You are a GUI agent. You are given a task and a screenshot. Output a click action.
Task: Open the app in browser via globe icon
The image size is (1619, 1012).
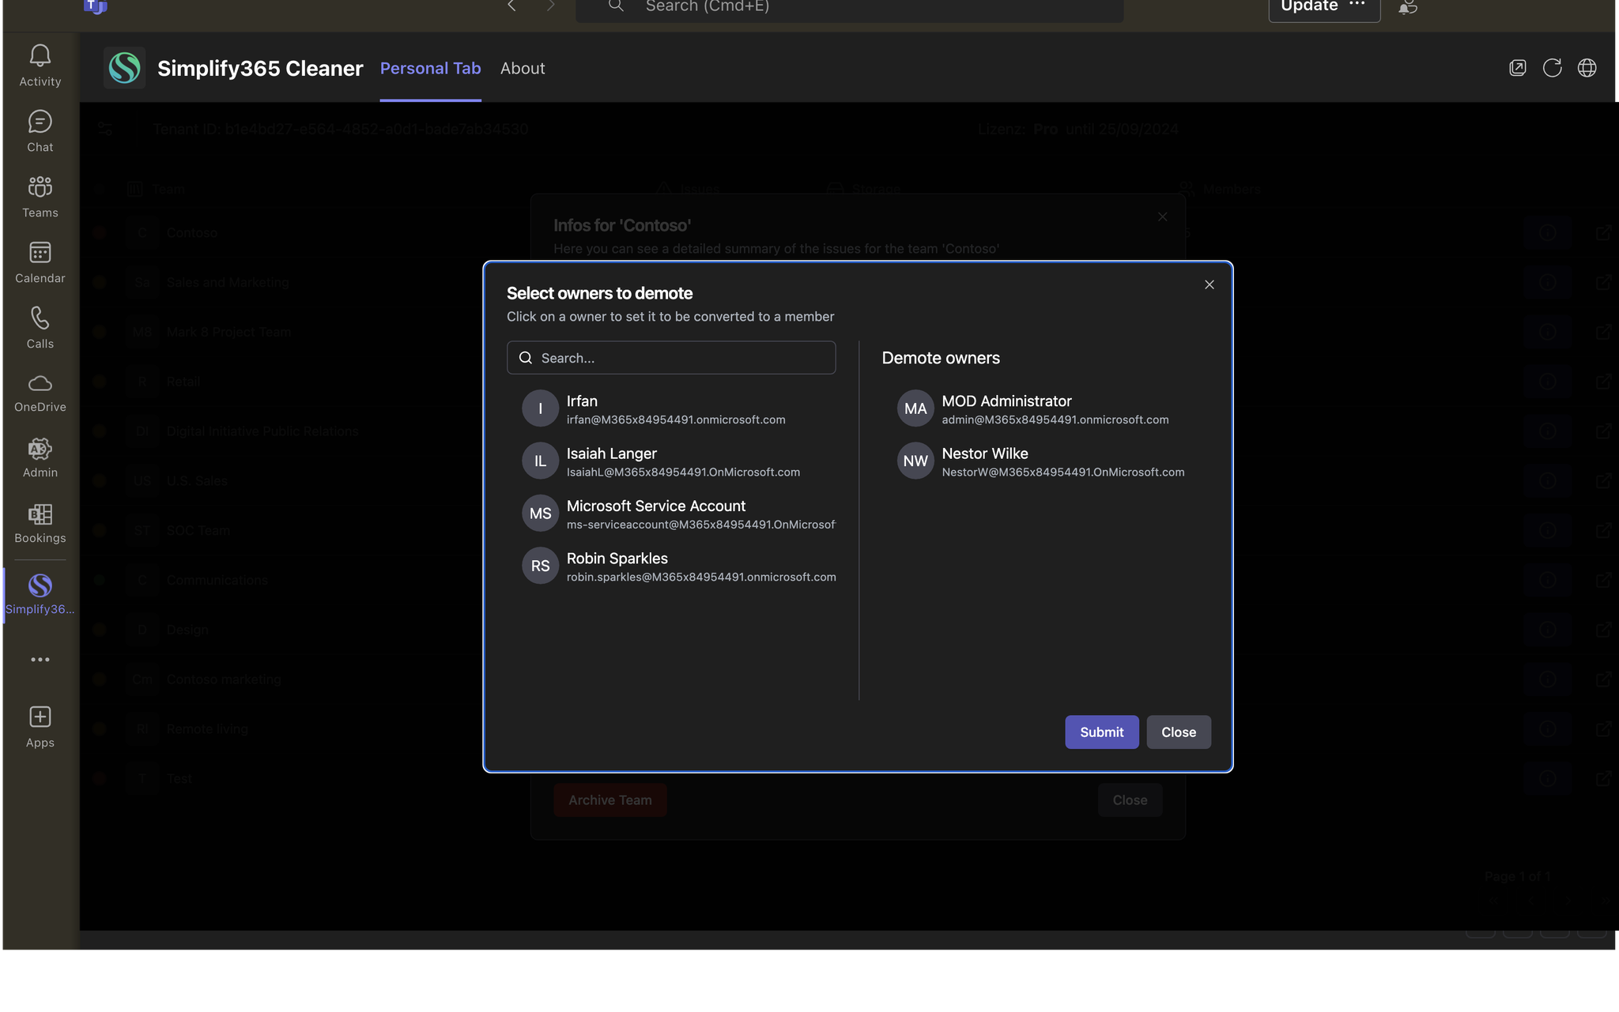coord(1587,68)
